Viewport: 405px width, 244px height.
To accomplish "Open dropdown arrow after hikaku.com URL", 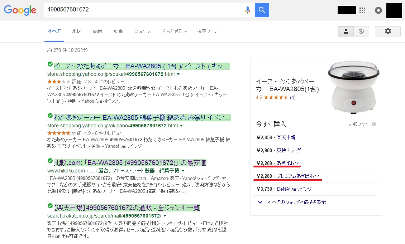I will point(183,171).
